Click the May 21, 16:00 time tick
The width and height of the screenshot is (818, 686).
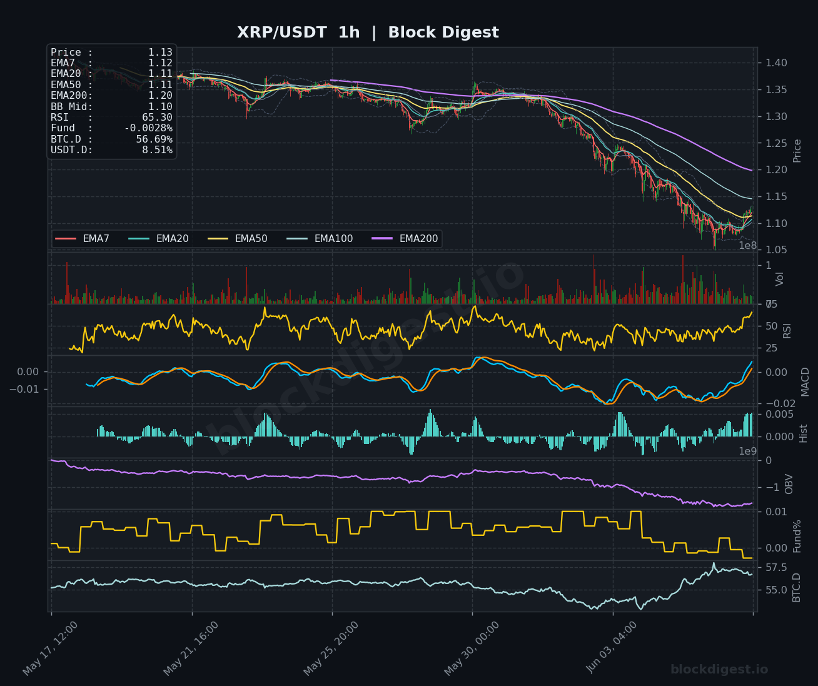191,648
